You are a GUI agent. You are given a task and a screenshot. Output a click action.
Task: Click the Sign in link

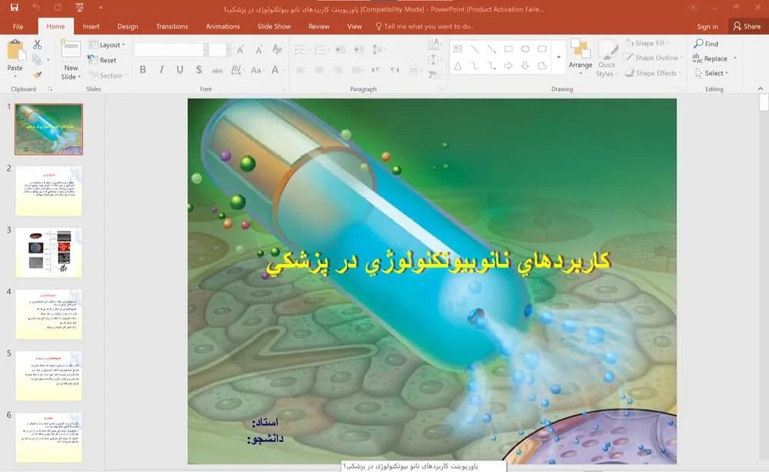(707, 26)
